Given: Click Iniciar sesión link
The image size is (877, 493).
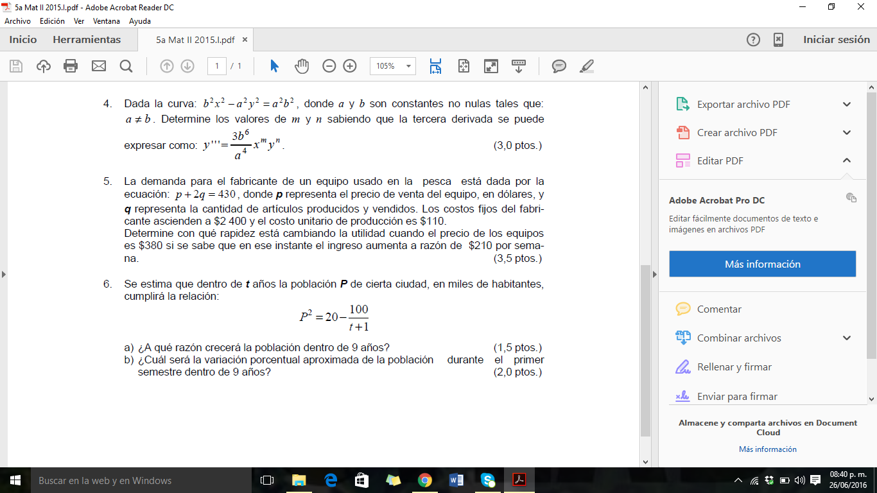Looking at the screenshot, I should click(837, 40).
